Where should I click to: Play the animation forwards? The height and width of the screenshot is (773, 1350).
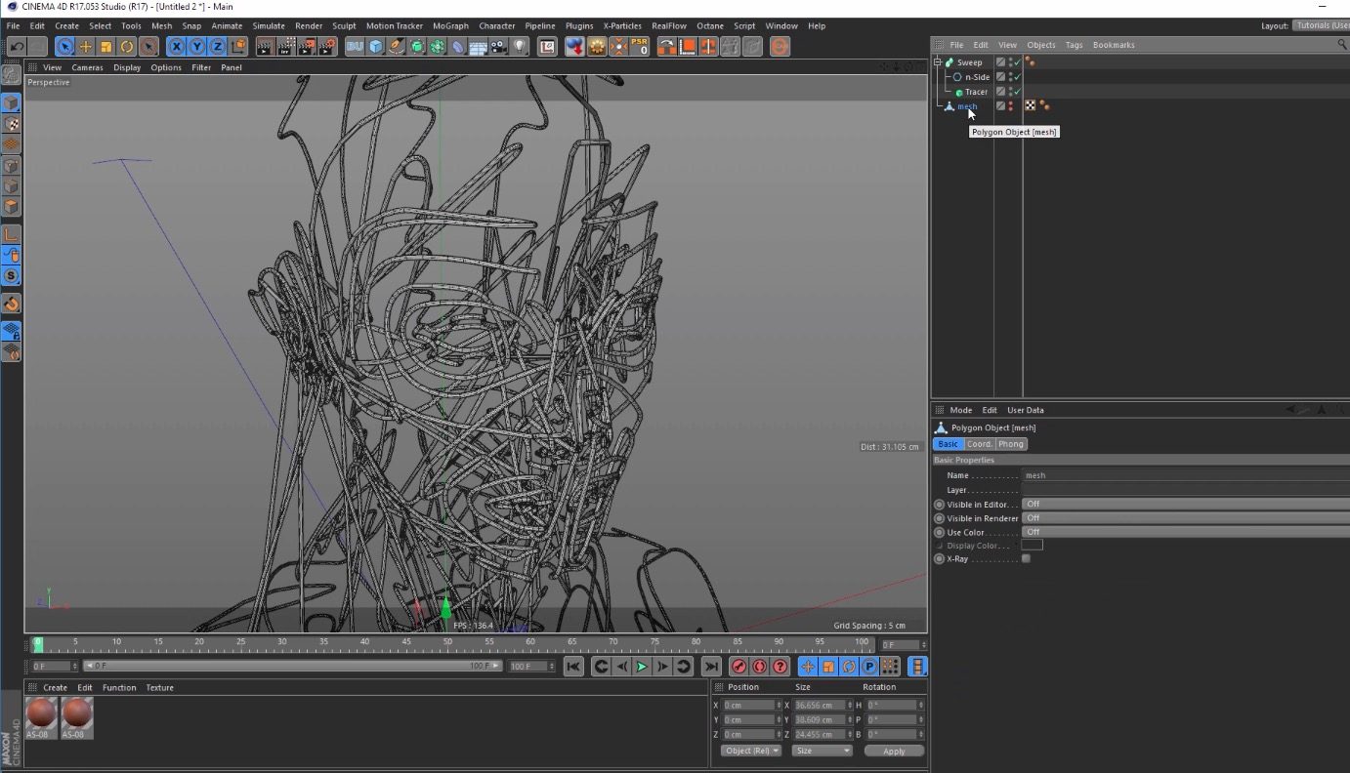point(642,667)
